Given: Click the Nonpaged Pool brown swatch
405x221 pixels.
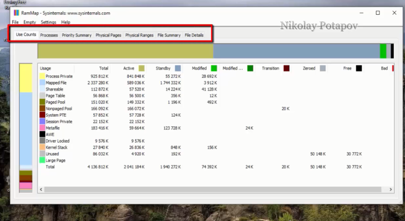Looking at the screenshot, I should [x=42, y=108].
